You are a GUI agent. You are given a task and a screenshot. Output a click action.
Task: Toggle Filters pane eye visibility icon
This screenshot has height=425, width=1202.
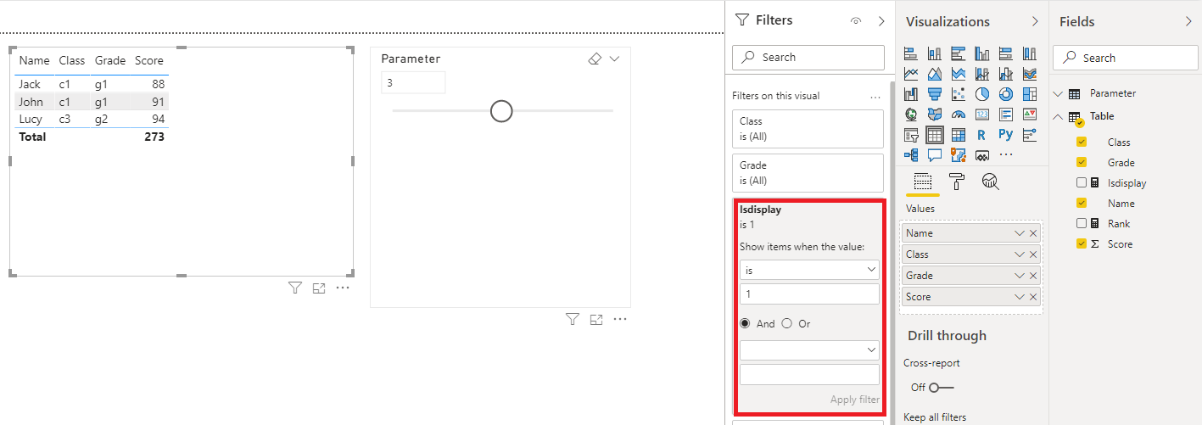(856, 21)
